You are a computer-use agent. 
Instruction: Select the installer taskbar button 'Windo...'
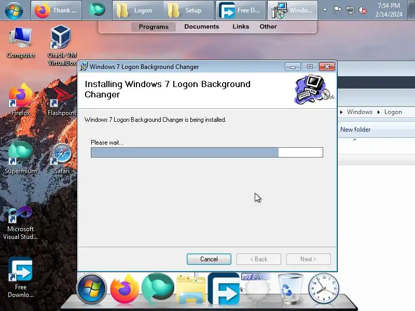[x=293, y=10]
